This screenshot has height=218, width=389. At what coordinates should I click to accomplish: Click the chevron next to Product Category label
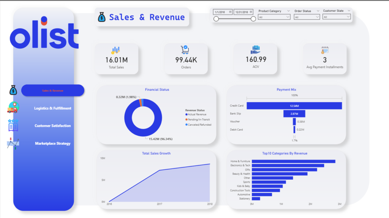coord(288,11)
